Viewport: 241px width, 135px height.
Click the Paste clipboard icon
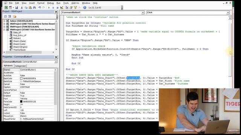30,7
